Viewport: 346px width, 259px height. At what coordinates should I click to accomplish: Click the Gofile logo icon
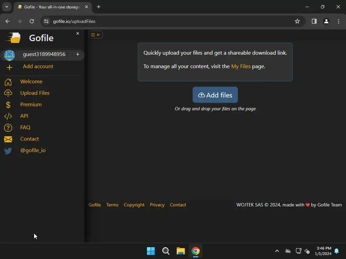click(13, 38)
